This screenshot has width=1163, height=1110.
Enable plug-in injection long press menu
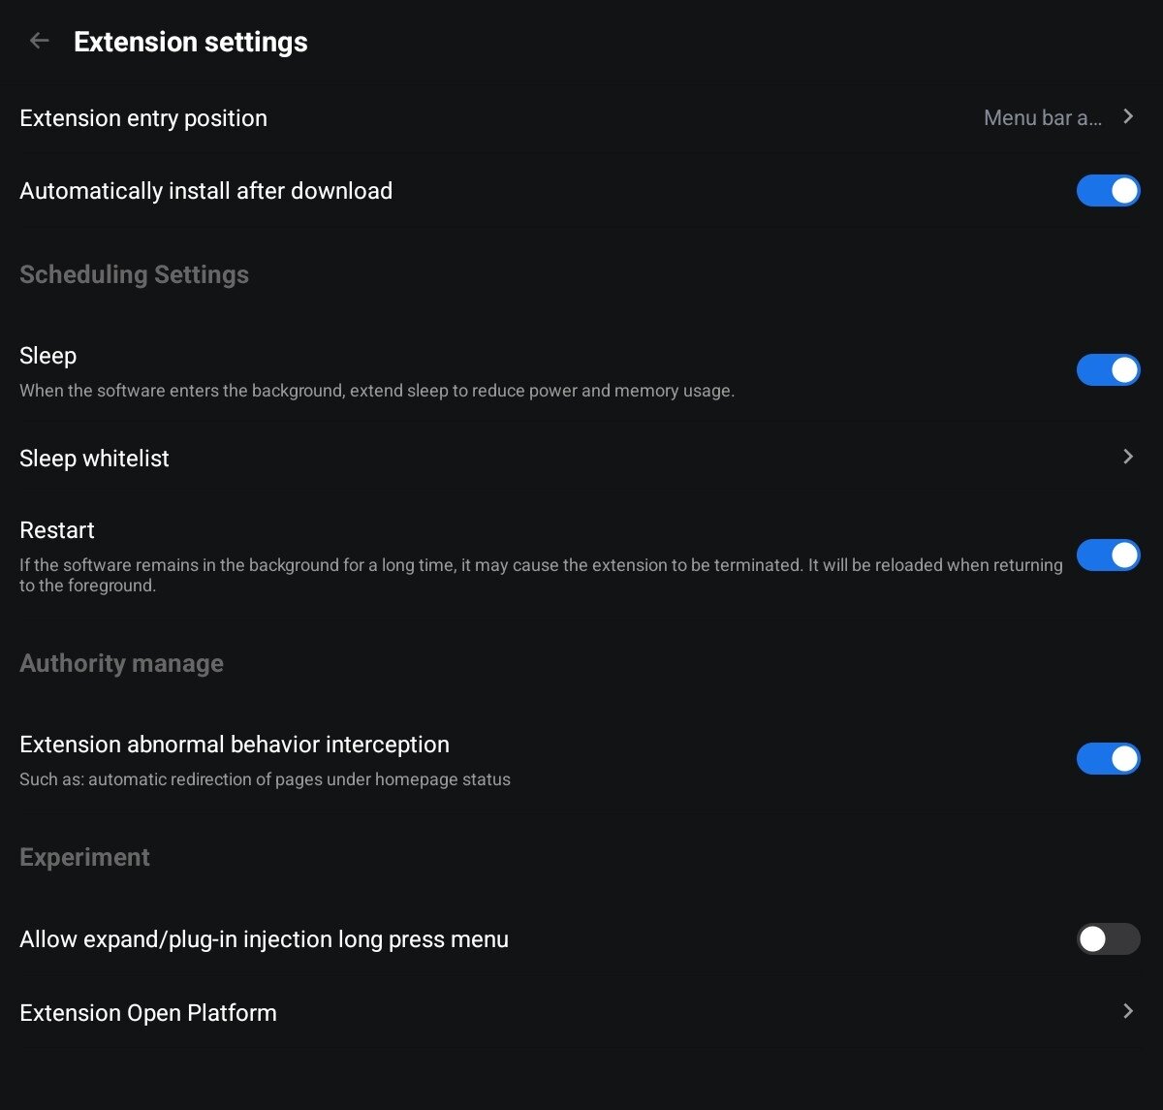point(1108,938)
